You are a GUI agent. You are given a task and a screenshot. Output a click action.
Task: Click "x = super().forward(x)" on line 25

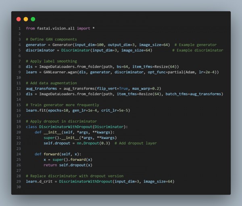coord(68,160)
